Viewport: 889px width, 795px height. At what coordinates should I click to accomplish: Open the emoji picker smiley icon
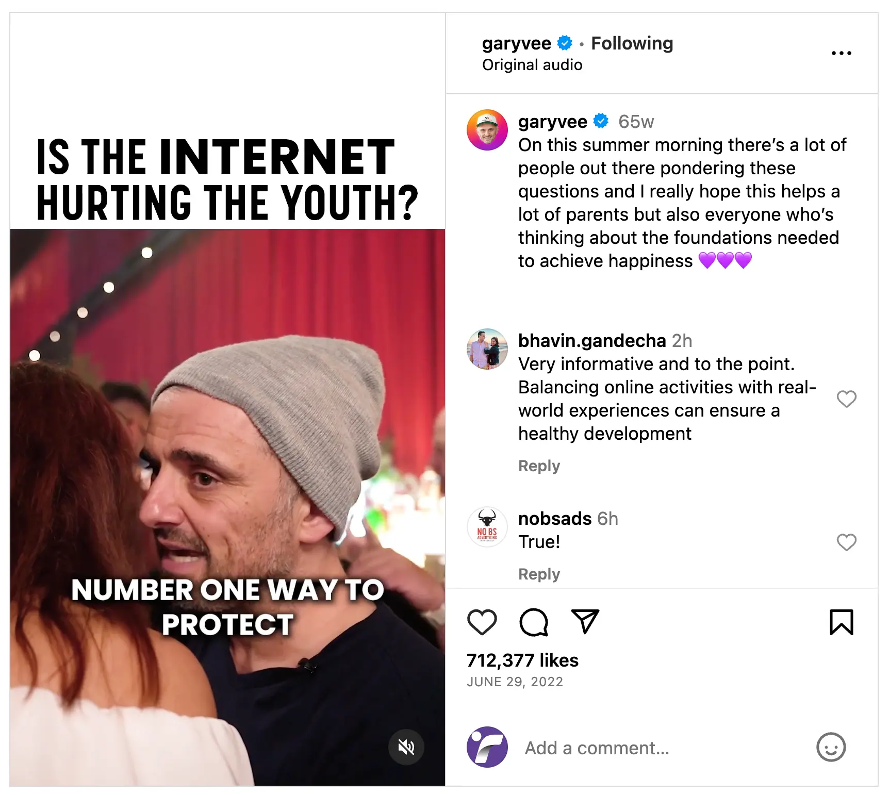click(x=831, y=747)
